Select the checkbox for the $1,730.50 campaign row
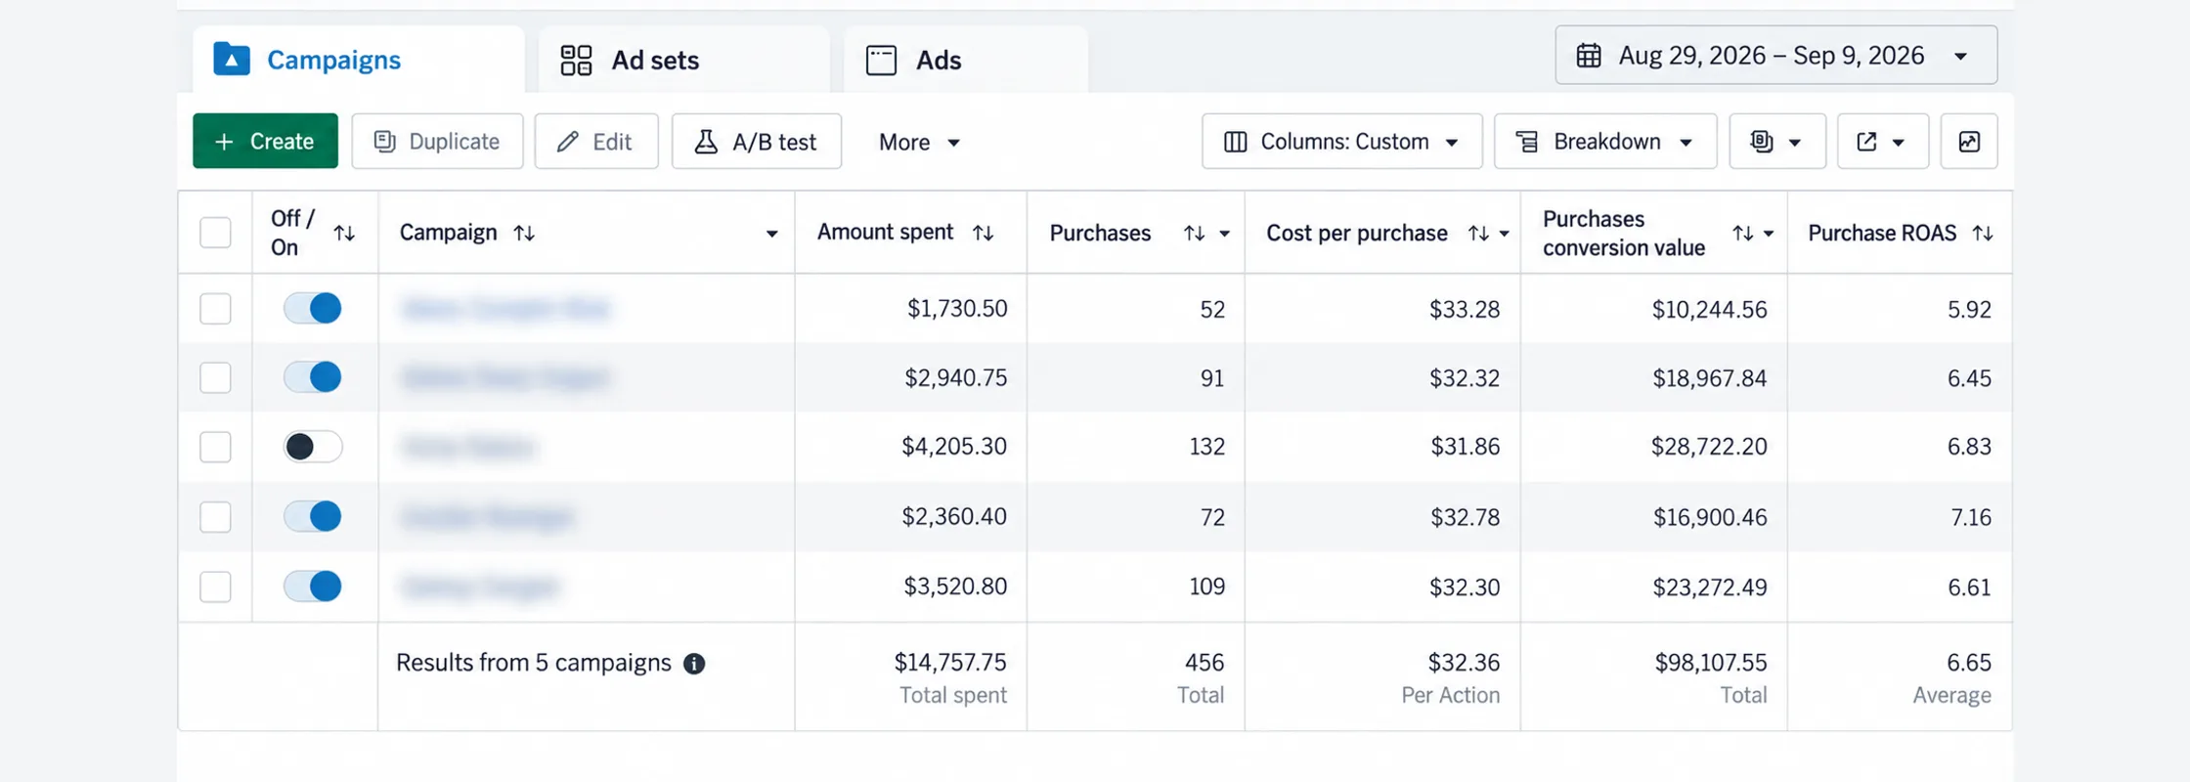 215,309
